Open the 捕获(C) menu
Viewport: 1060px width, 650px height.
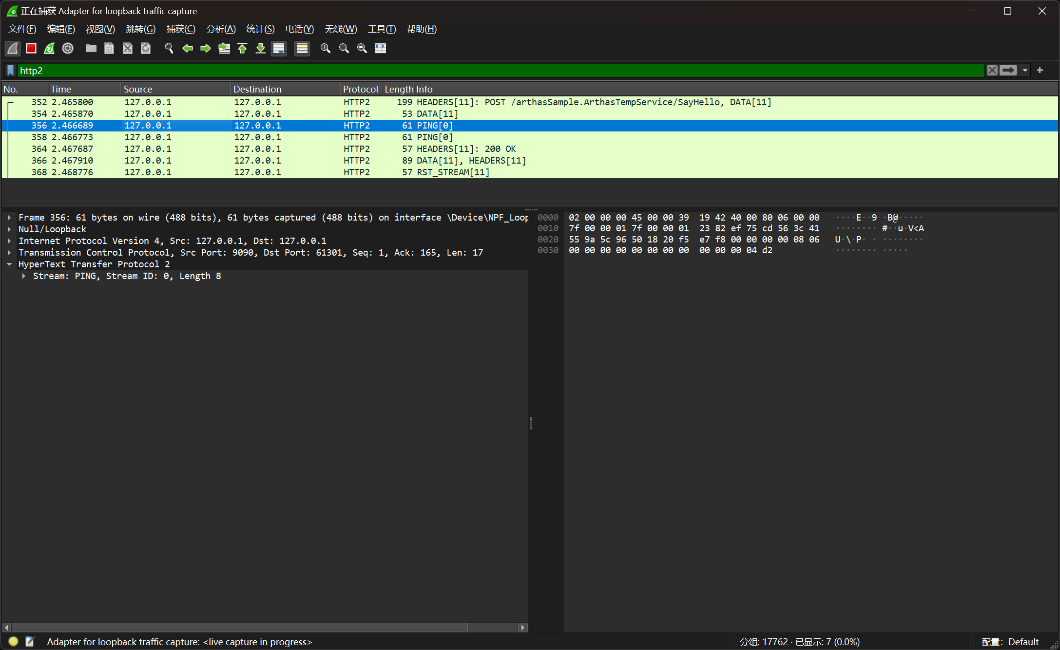point(181,29)
